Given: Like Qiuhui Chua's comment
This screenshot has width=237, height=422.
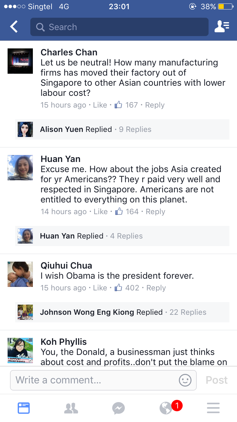Looking at the screenshot, I should tap(100, 288).
